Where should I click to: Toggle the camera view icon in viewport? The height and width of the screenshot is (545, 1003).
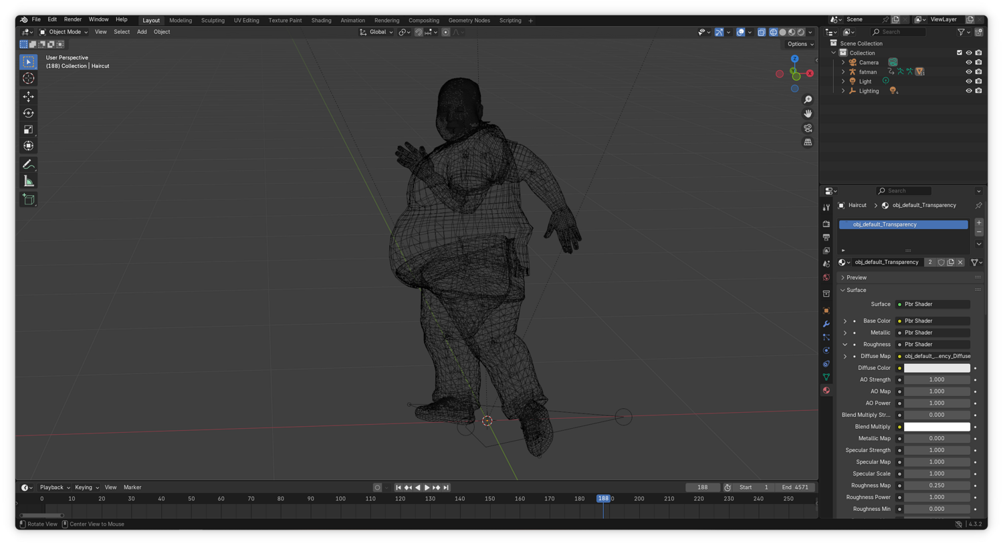click(808, 128)
